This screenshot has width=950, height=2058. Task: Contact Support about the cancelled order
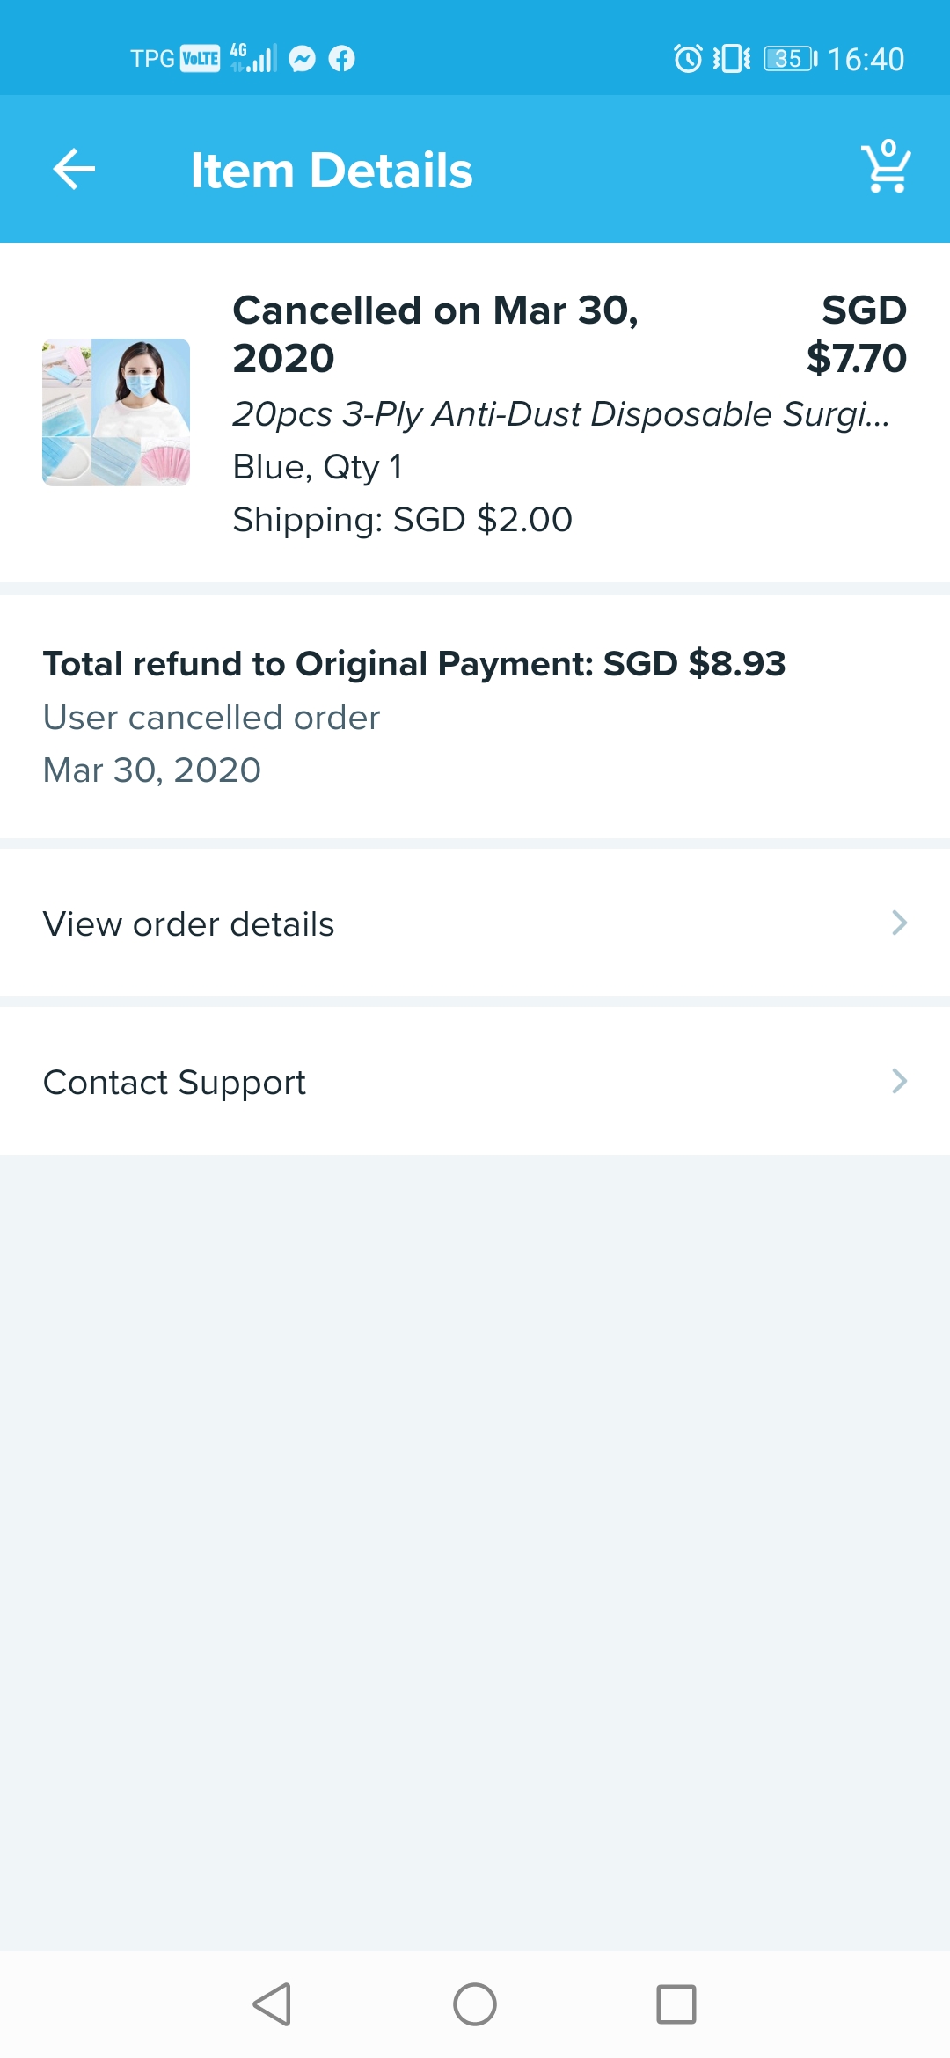coord(173,1082)
